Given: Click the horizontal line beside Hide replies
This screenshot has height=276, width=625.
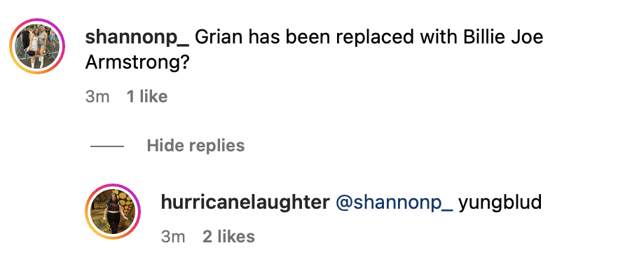Looking at the screenshot, I should pyautogui.click(x=107, y=146).
